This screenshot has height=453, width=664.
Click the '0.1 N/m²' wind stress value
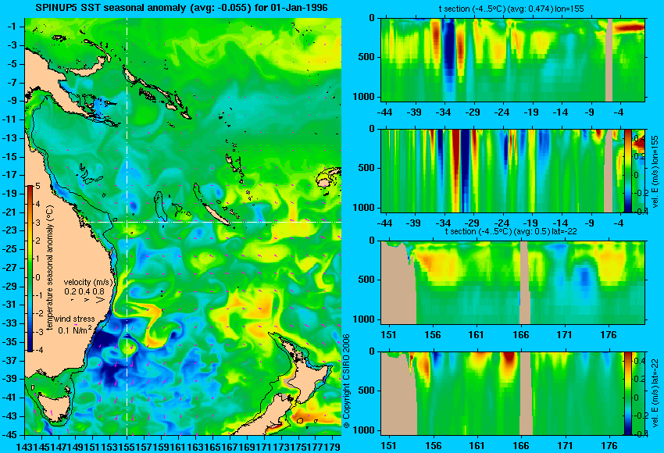pyautogui.click(x=75, y=330)
